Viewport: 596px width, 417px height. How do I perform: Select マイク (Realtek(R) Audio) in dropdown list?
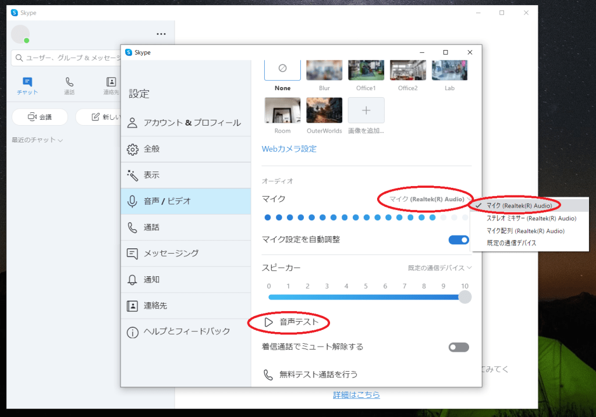pyautogui.click(x=530, y=205)
